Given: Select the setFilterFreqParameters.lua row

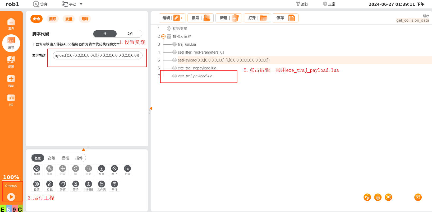Looking at the screenshot, I should [201, 52].
